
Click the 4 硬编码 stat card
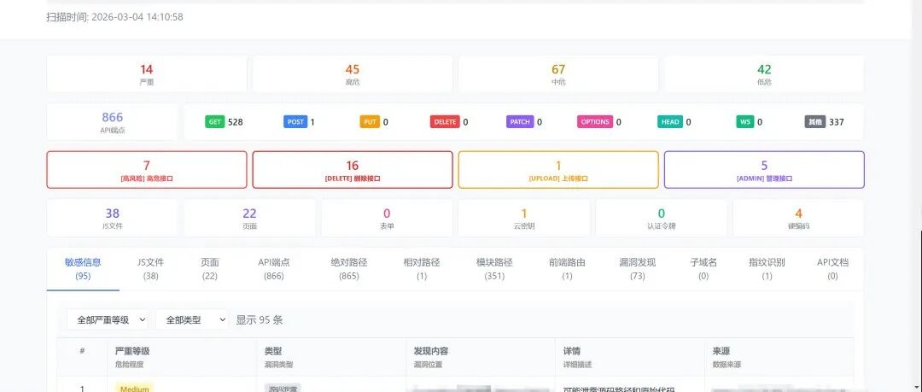(798, 218)
